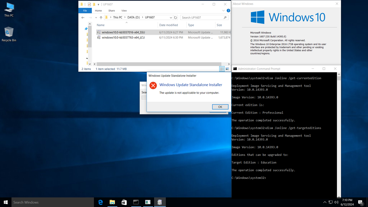
Task: Click DATA (D:) in the address bar
Action: pos(134,18)
